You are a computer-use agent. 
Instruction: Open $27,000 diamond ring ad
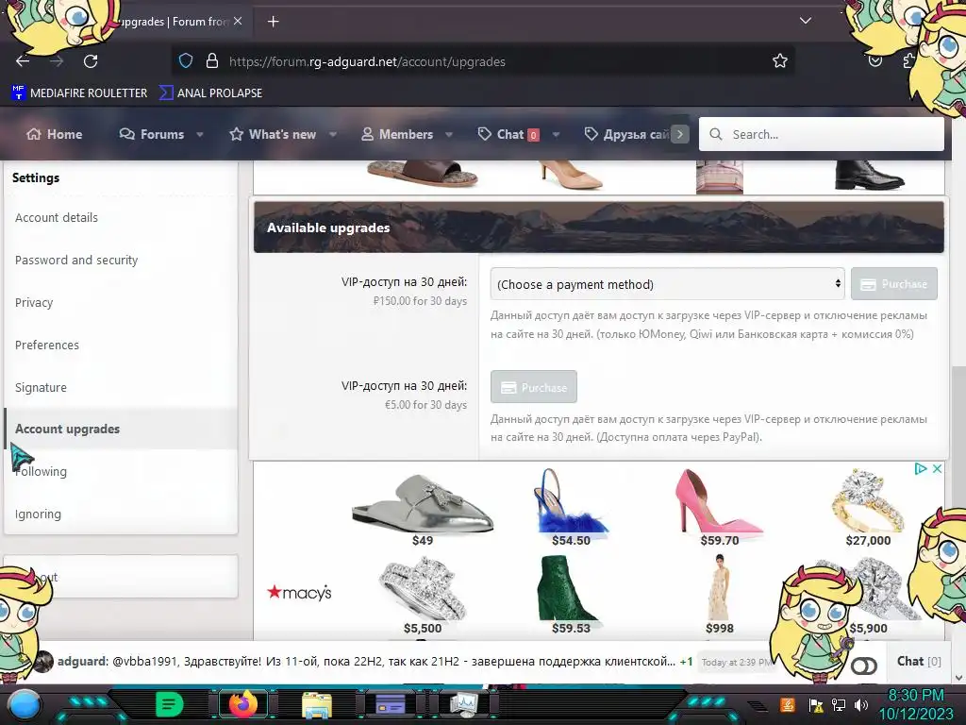(x=868, y=507)
